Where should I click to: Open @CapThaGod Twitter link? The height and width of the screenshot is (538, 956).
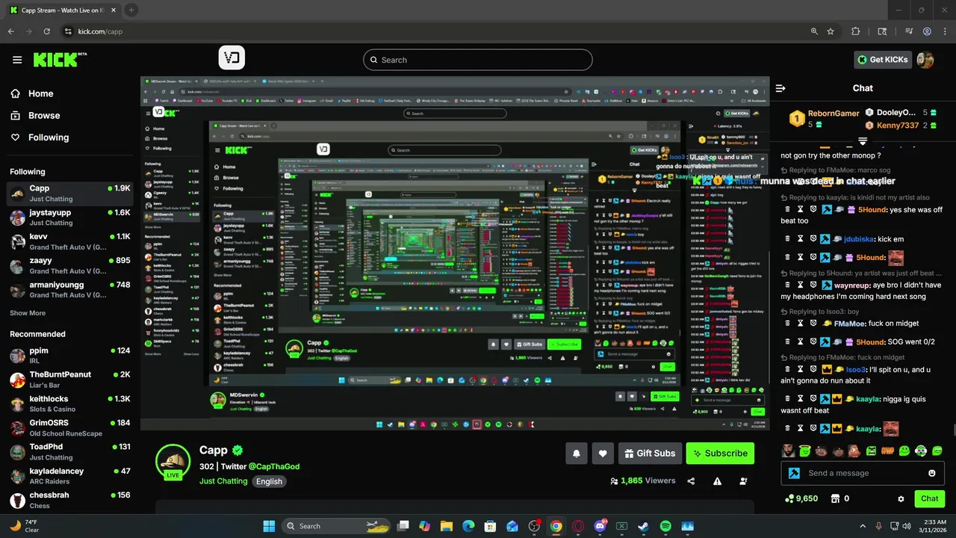[x=274, y=466]
